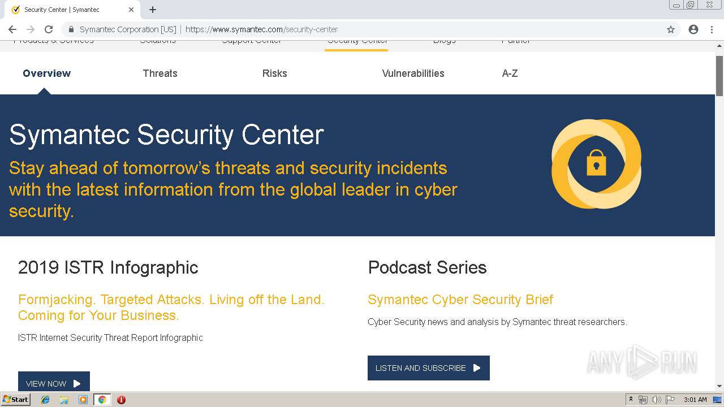This screenshot has height=407, width=724.
Task: Open a new tab with plus button
Action: pos(153,10)
